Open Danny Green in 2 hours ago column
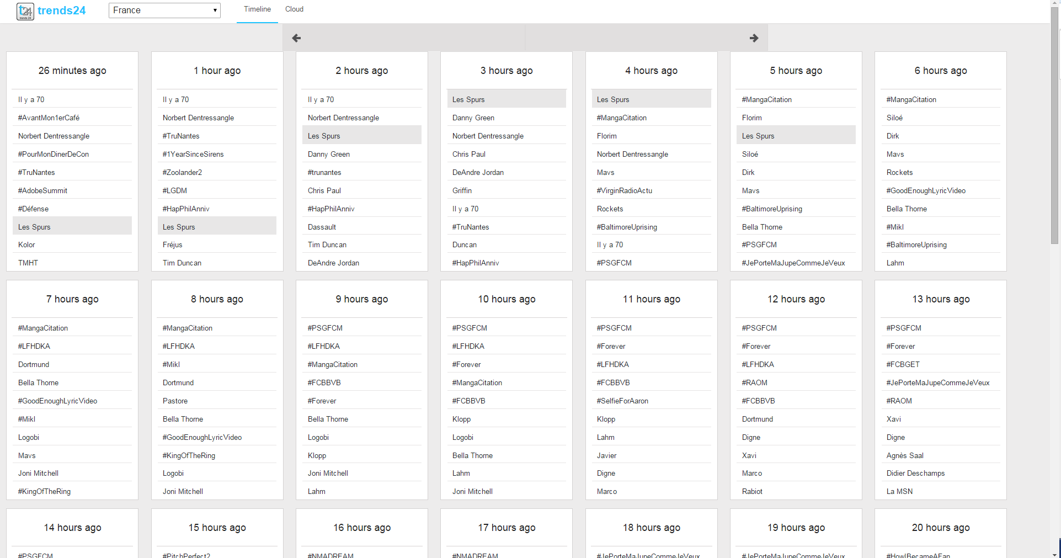 click(329, 154)
